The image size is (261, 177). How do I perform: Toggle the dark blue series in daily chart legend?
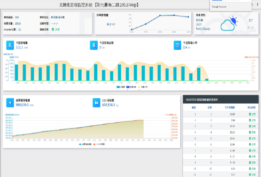(x=132, y=87)
